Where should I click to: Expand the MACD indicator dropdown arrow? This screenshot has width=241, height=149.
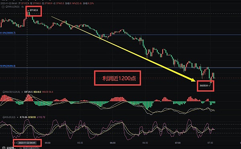22,92
